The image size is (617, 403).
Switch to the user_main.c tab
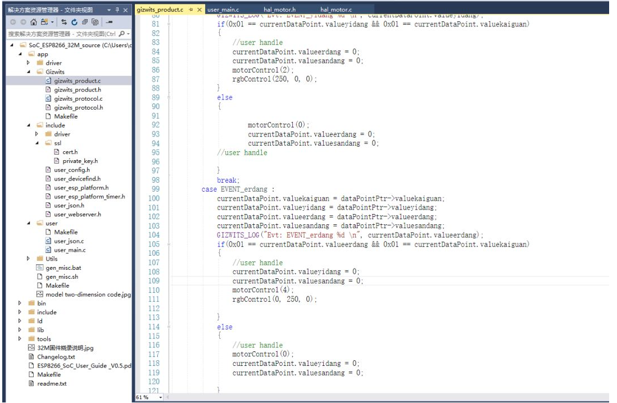tap(223, 10)
